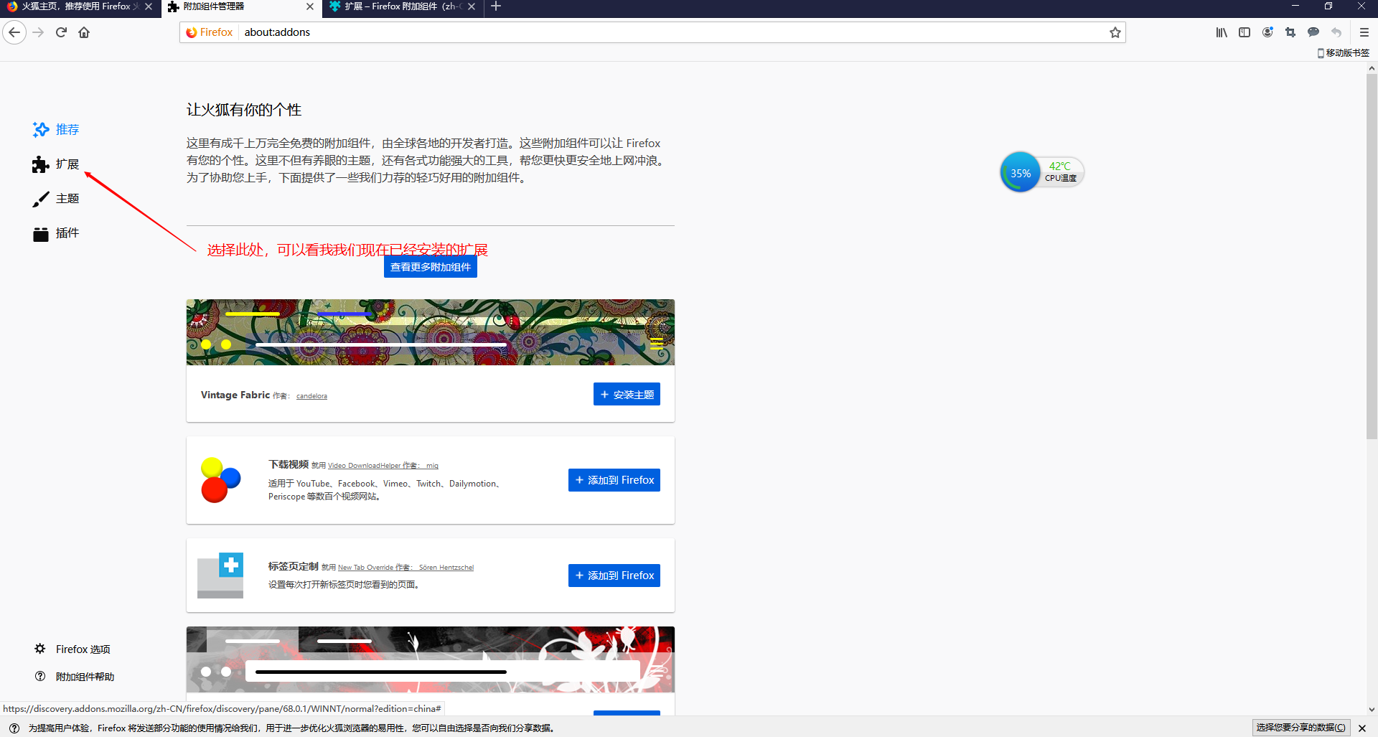Viewport: 1378px width, 737px height.
Task: Add 标签页定制 extension to Firefox
Action: [614, 576]
